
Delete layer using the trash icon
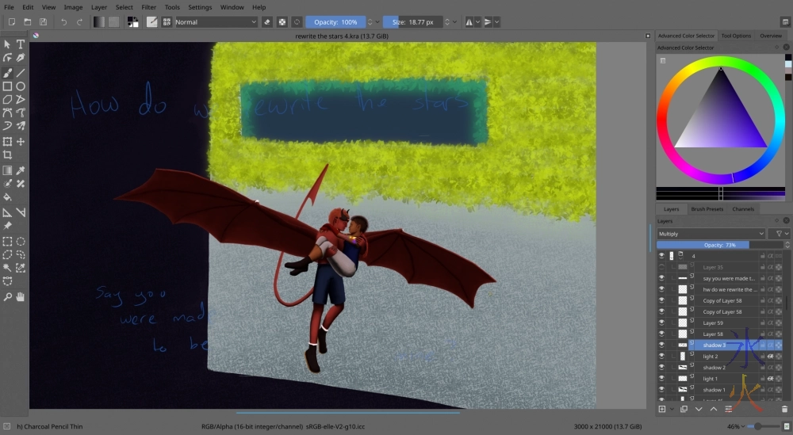[784, 409]
